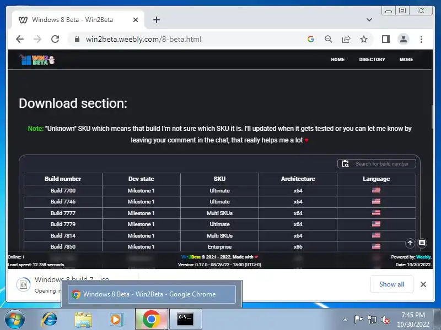
Task: Click the Build number column header
Action: pyautogui.click(x=63, y=179)
